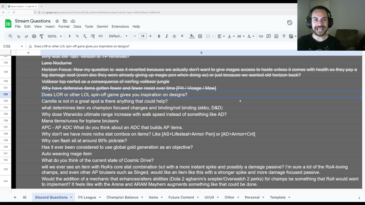Open vertical align dropdown
The height and width of the screenshot is (205, 365).
tap(231, 36)
